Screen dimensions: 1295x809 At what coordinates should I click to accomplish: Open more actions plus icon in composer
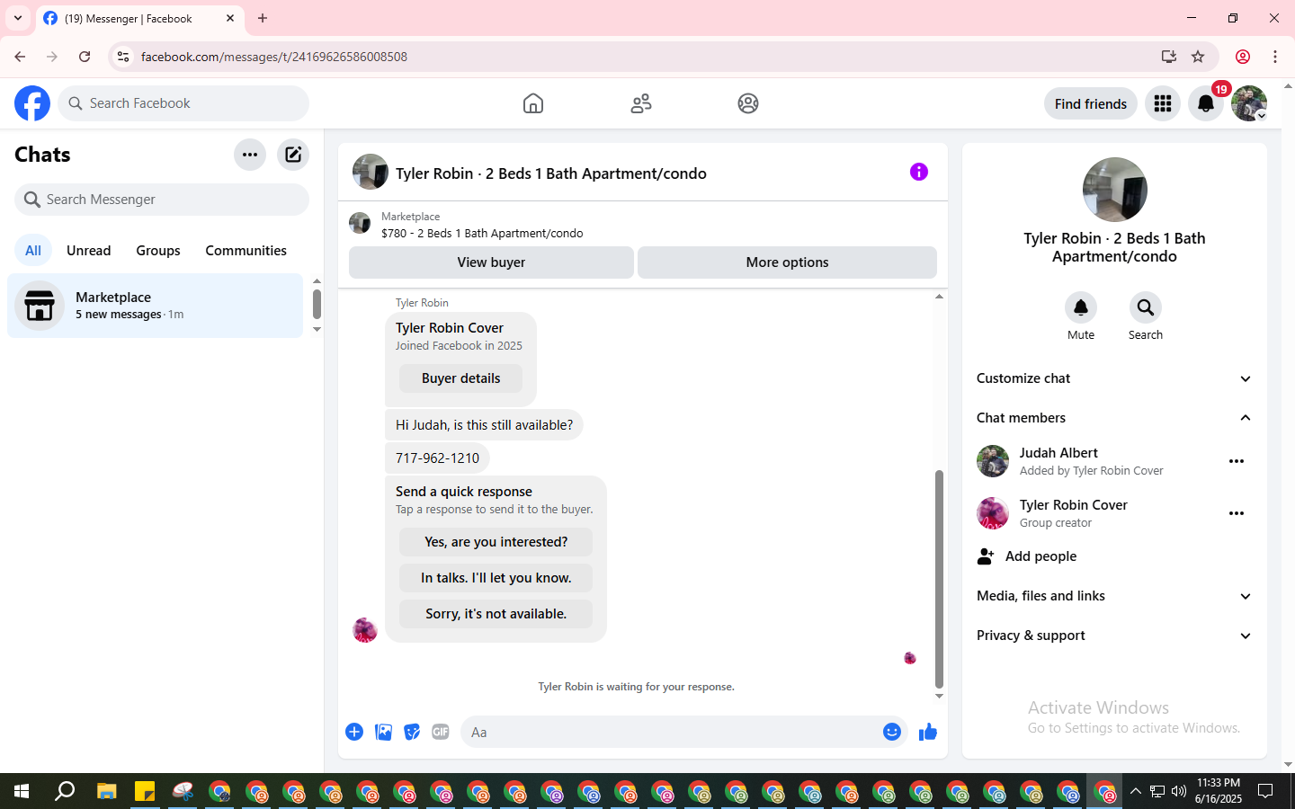click(x=354, y=732)
